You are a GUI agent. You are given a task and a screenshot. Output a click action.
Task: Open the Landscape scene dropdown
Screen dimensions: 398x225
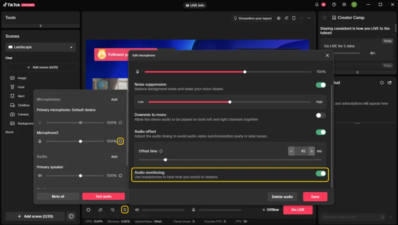(40, 47)
